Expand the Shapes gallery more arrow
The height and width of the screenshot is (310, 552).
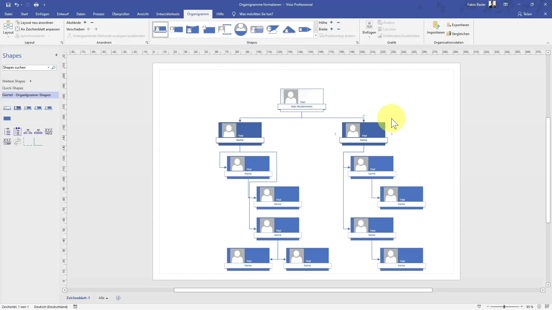click(x=316, y=36)
